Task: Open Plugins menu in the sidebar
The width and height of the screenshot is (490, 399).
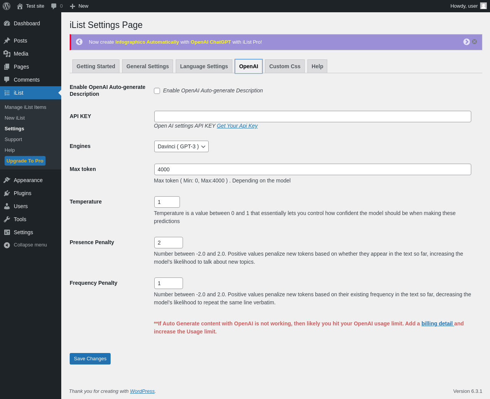Action: click(31, 193)
